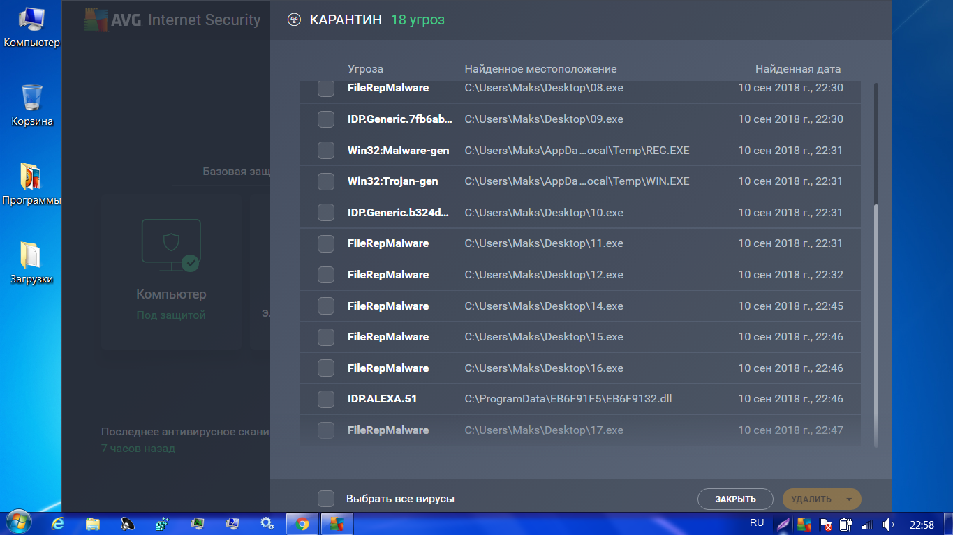
Task: Click the quarantine biohazard icon in header
Action: (294, 20)
